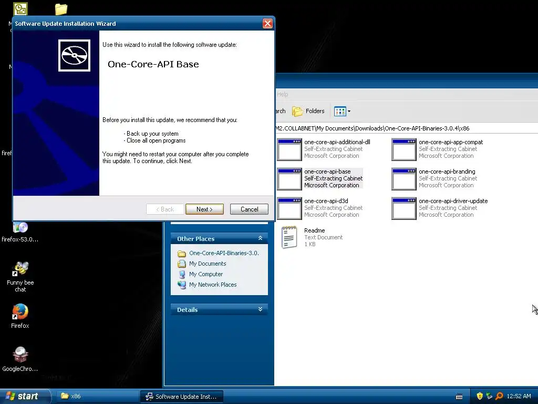
Task: Expand the Details panel
Action: 261,309
